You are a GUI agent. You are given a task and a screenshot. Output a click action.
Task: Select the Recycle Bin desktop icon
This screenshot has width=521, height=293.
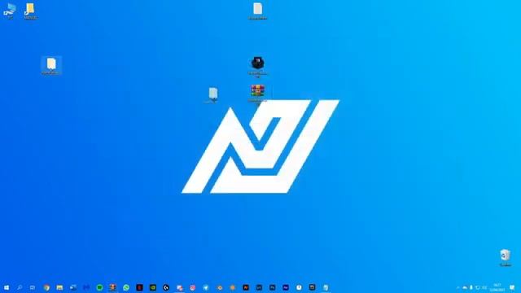pyautogui.click(x=506, y=257)
